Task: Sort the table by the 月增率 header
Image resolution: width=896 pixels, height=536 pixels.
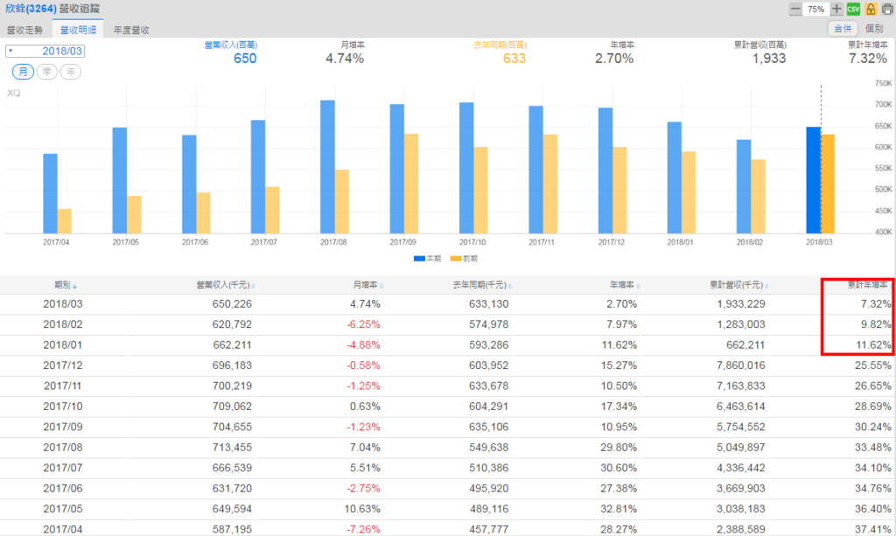Action: [x=368, y=285]
